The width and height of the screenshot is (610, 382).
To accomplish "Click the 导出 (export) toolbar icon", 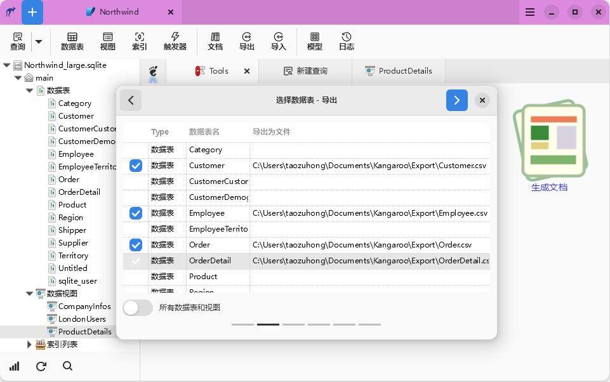I will tap(246, 41).
